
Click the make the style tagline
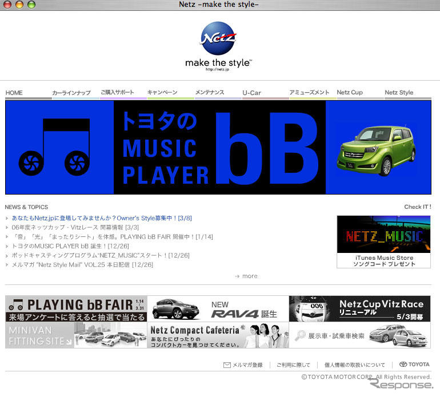(218, 63)
